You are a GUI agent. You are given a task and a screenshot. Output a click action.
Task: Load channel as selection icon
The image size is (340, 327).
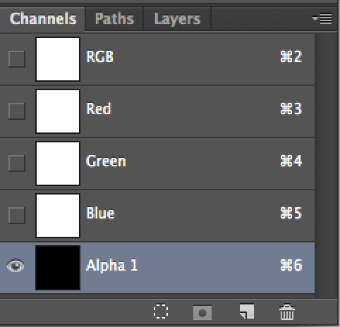click(x=161, y=311)
